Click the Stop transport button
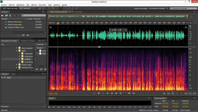 pyautogui.click(x=94, y=93)
